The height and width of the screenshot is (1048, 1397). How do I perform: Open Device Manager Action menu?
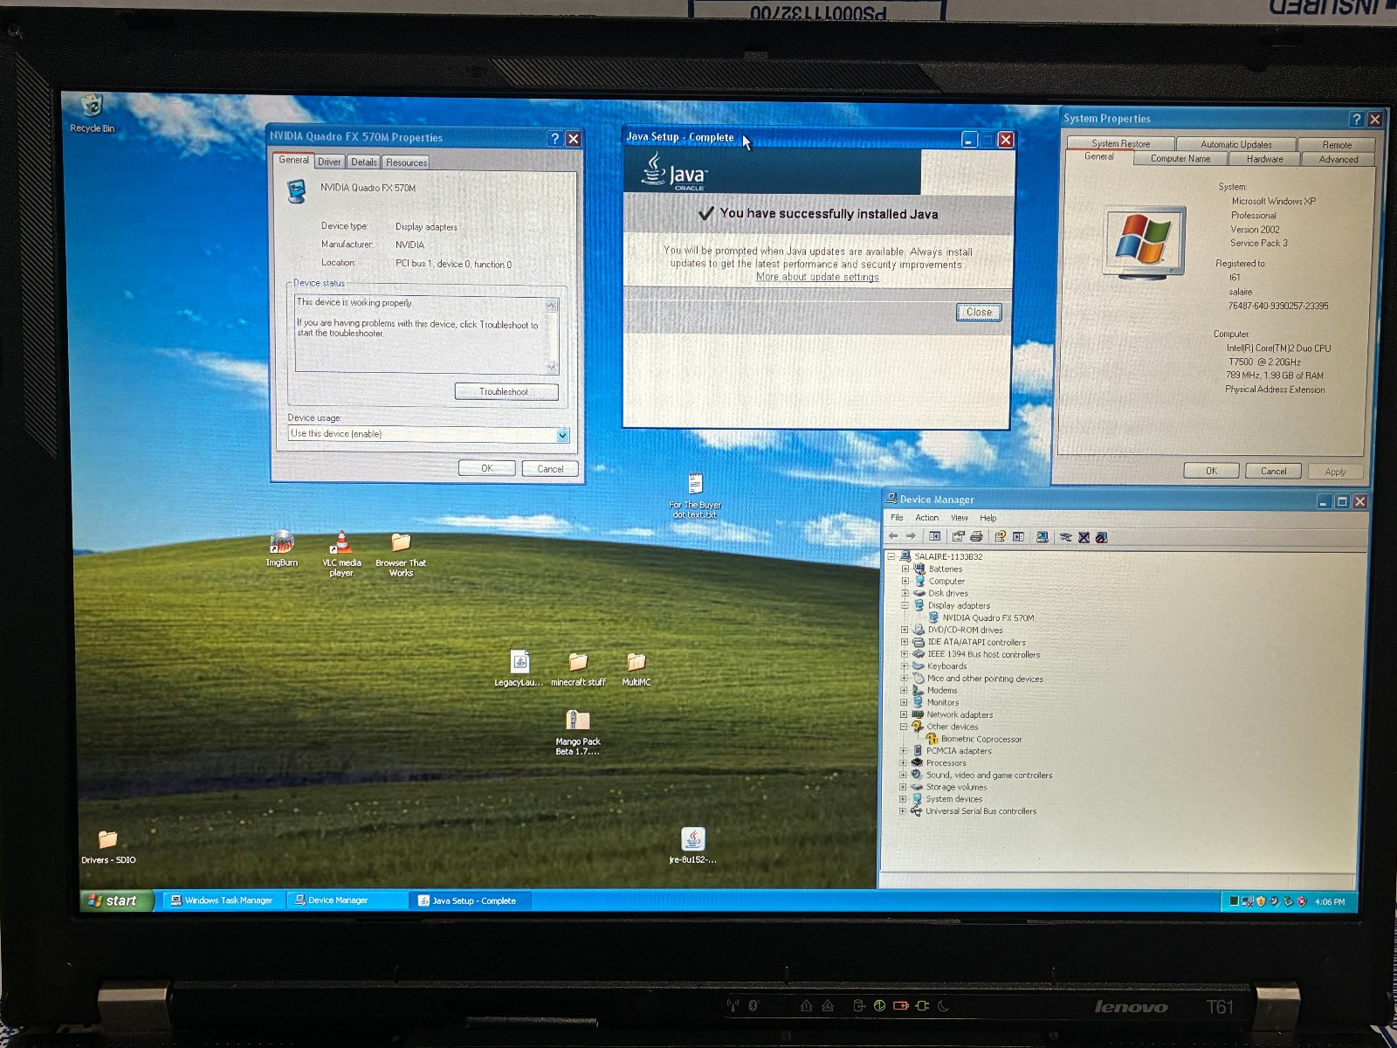coord(926,518)
